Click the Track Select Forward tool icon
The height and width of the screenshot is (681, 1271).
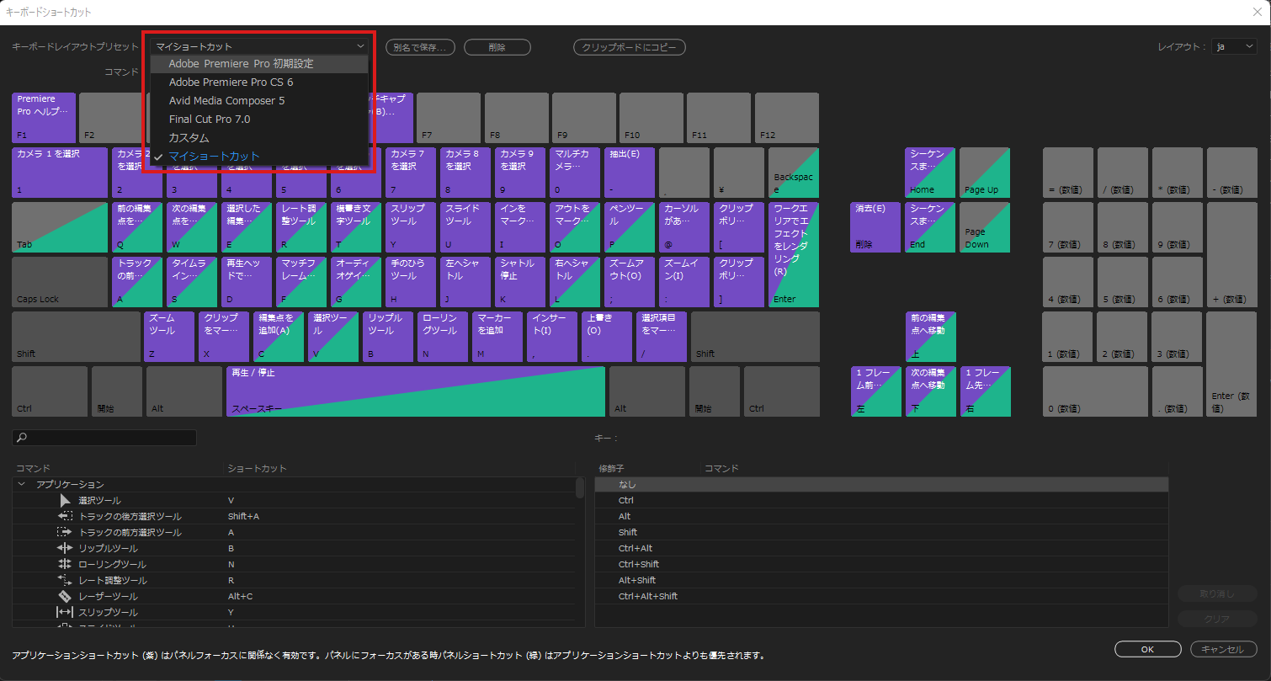pos(65,533)
